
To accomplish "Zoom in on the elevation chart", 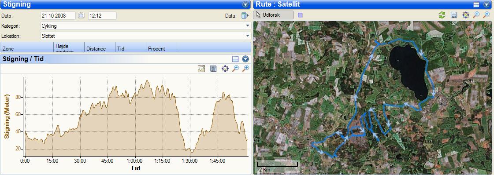I will 245,69.
